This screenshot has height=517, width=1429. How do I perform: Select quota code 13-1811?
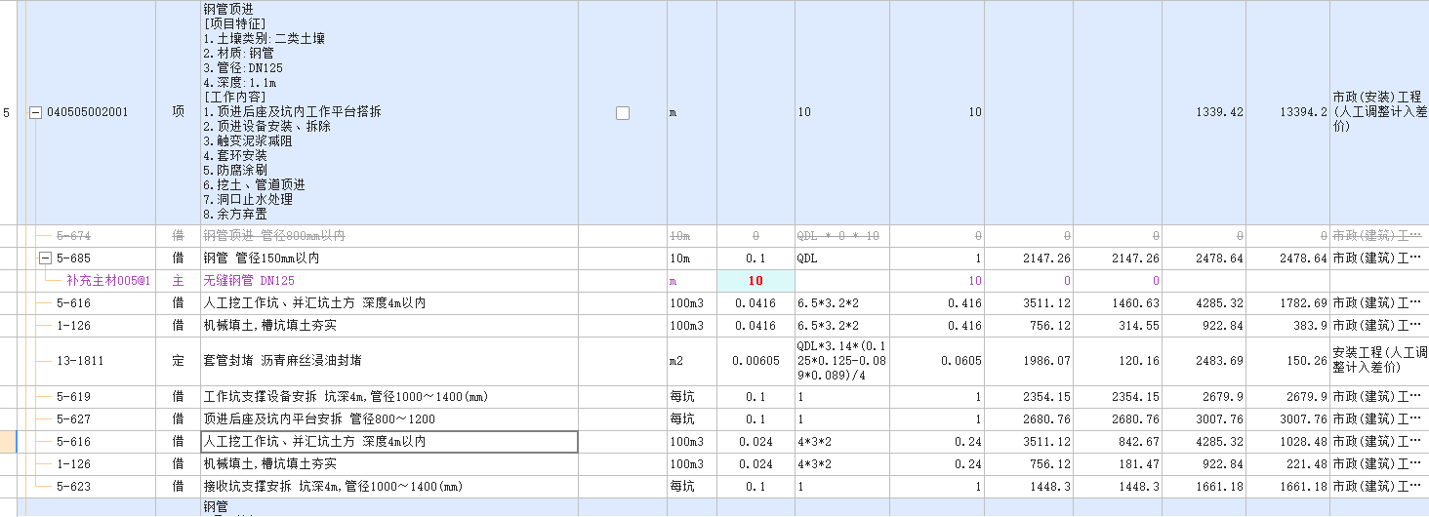coord(80,361)
